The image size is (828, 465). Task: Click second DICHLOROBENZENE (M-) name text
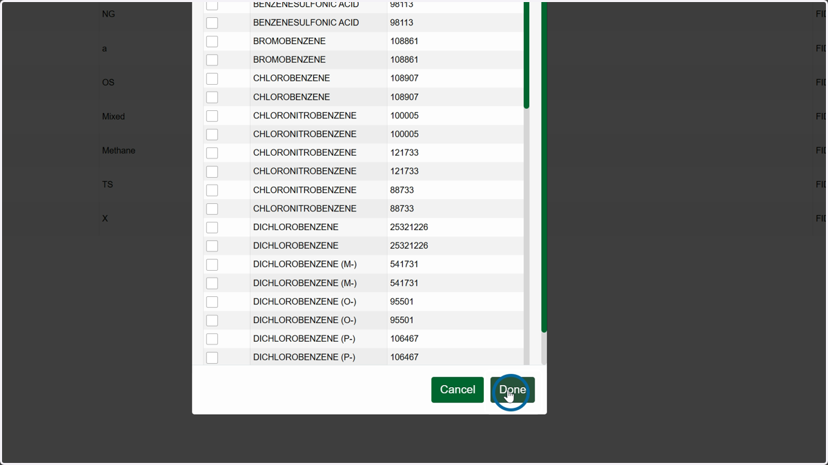click(x=304, y=283)
